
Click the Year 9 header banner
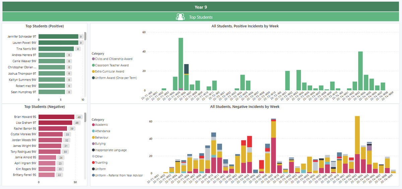click(201, 7)
